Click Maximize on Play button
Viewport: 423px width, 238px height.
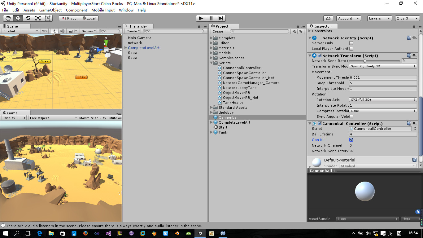pos(93,118)
